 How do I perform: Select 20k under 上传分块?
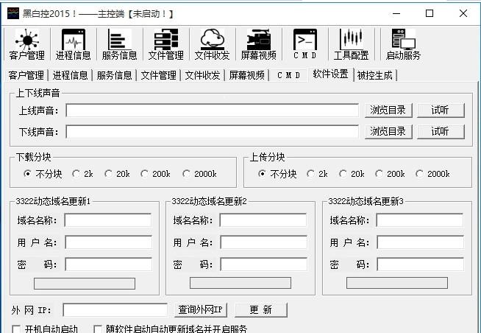coord(352,174)
